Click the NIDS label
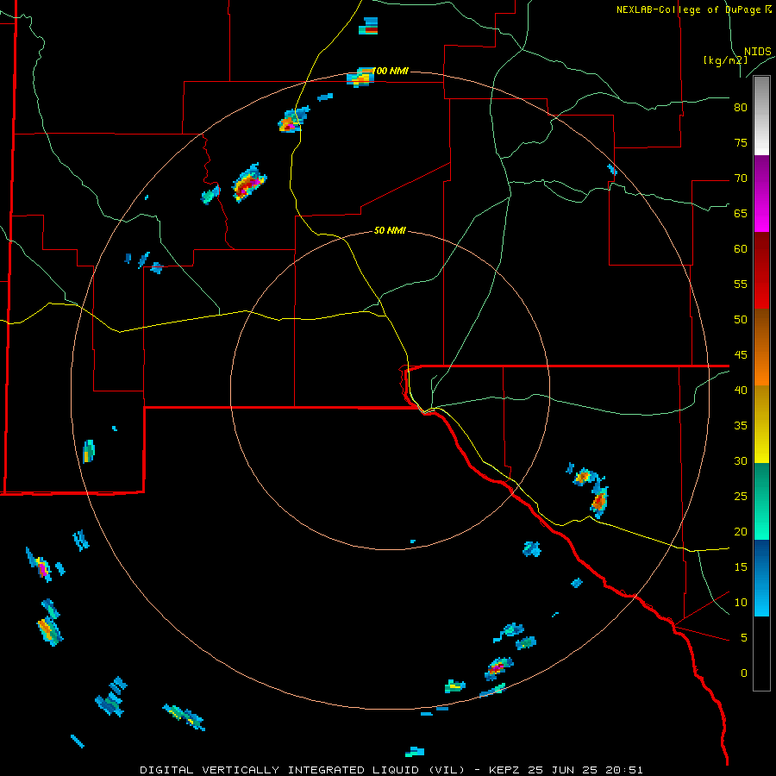Image resolution: width=776 pixels, height=776 pixels. pyautogui.click(x=757, y=52)
